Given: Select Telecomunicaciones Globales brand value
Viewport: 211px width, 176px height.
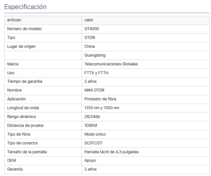Looking at the screenshot, I should pos(111,64).
